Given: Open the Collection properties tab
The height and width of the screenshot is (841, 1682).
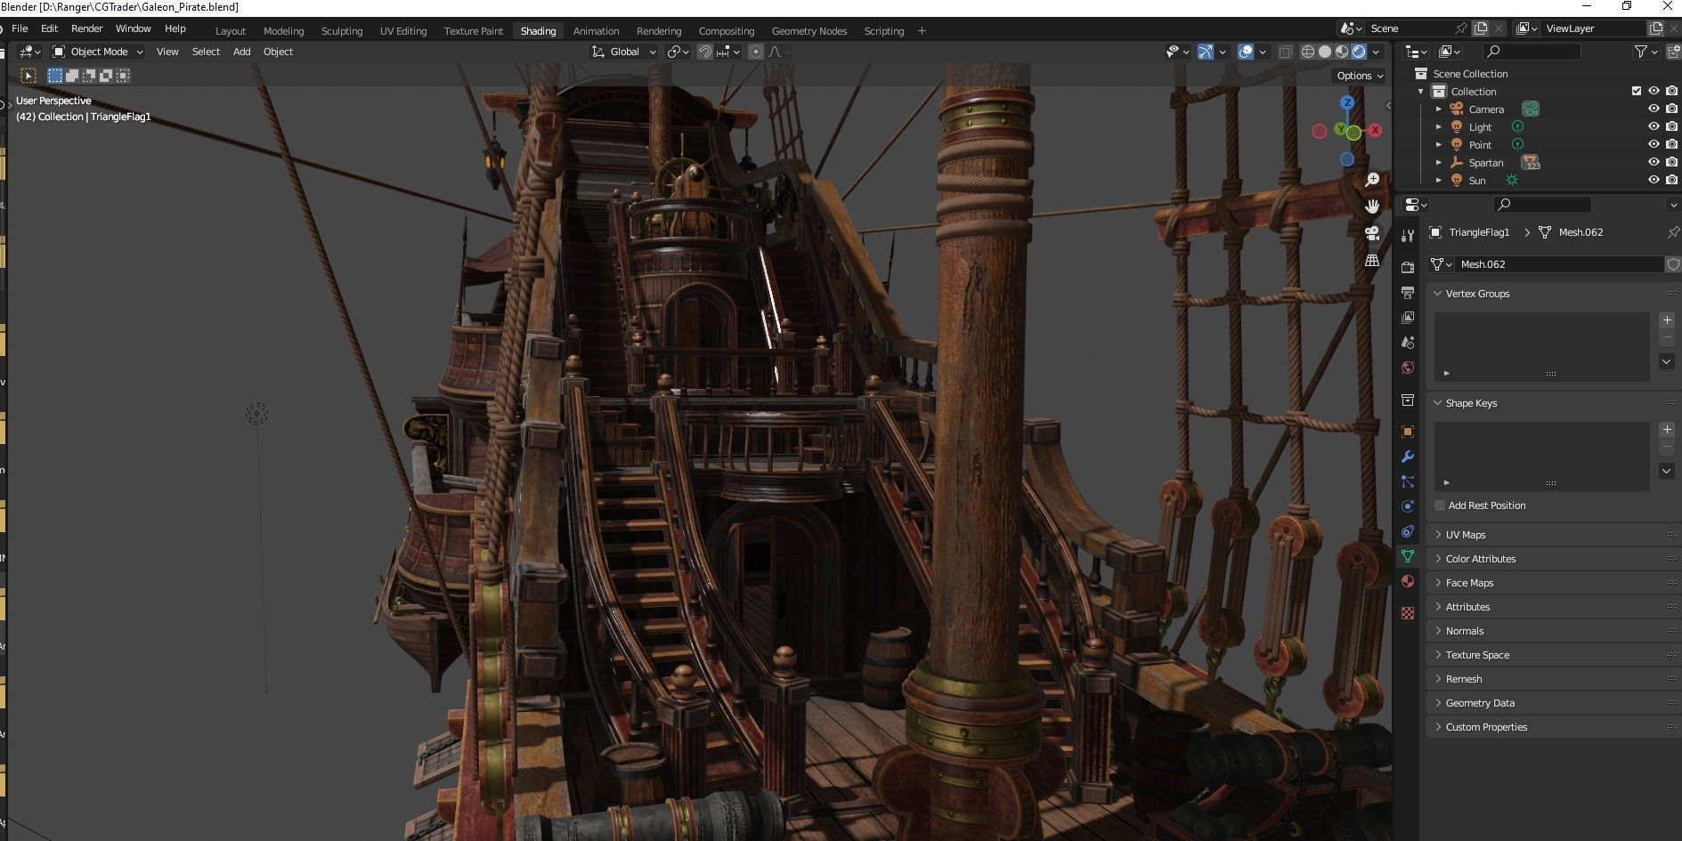Looking at the screenshot, I should coord(1408,400).
